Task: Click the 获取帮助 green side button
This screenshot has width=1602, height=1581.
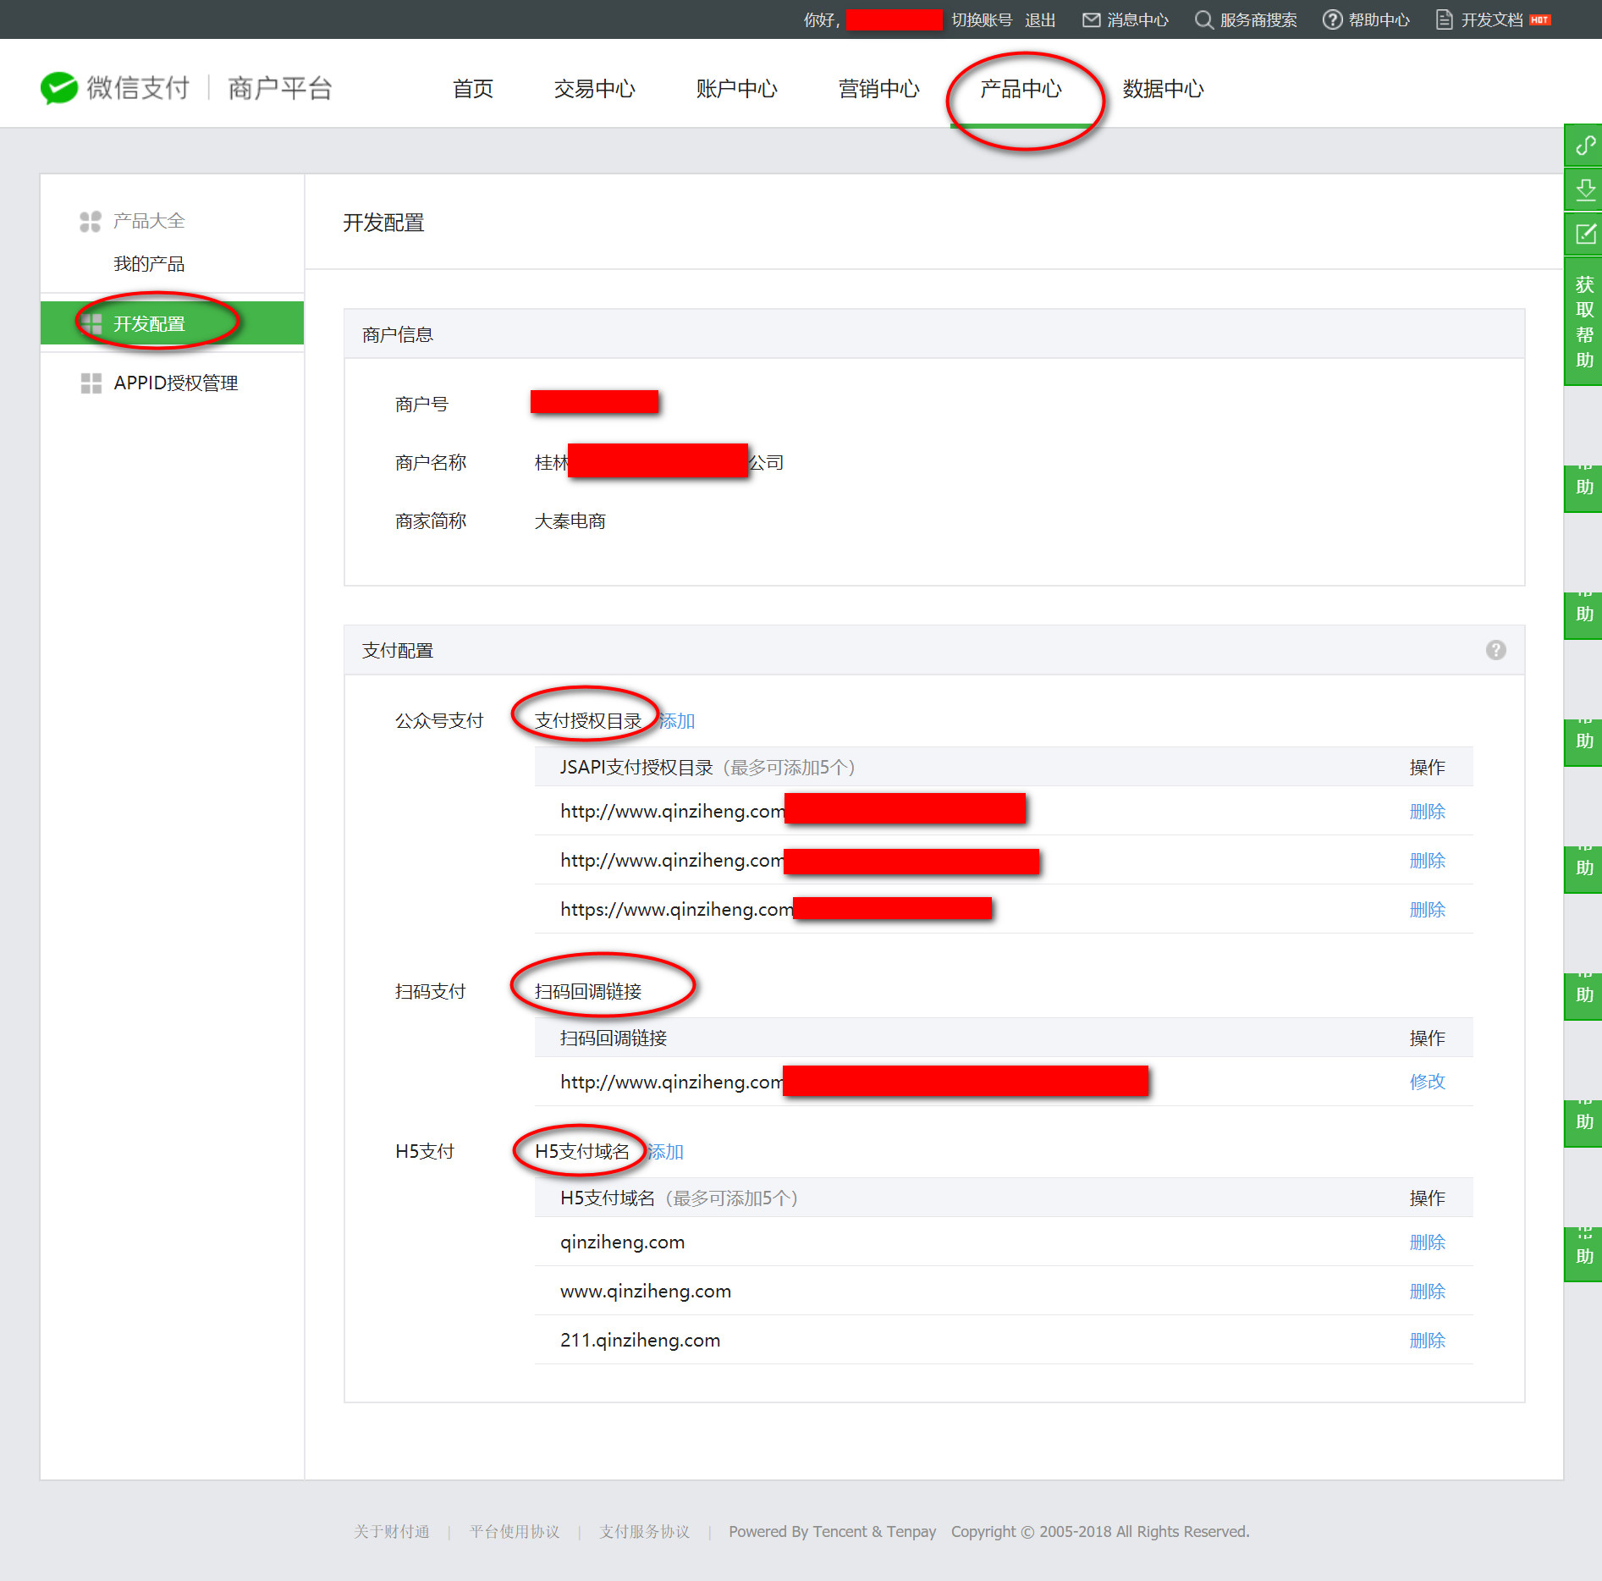Action: (1585, 322)
